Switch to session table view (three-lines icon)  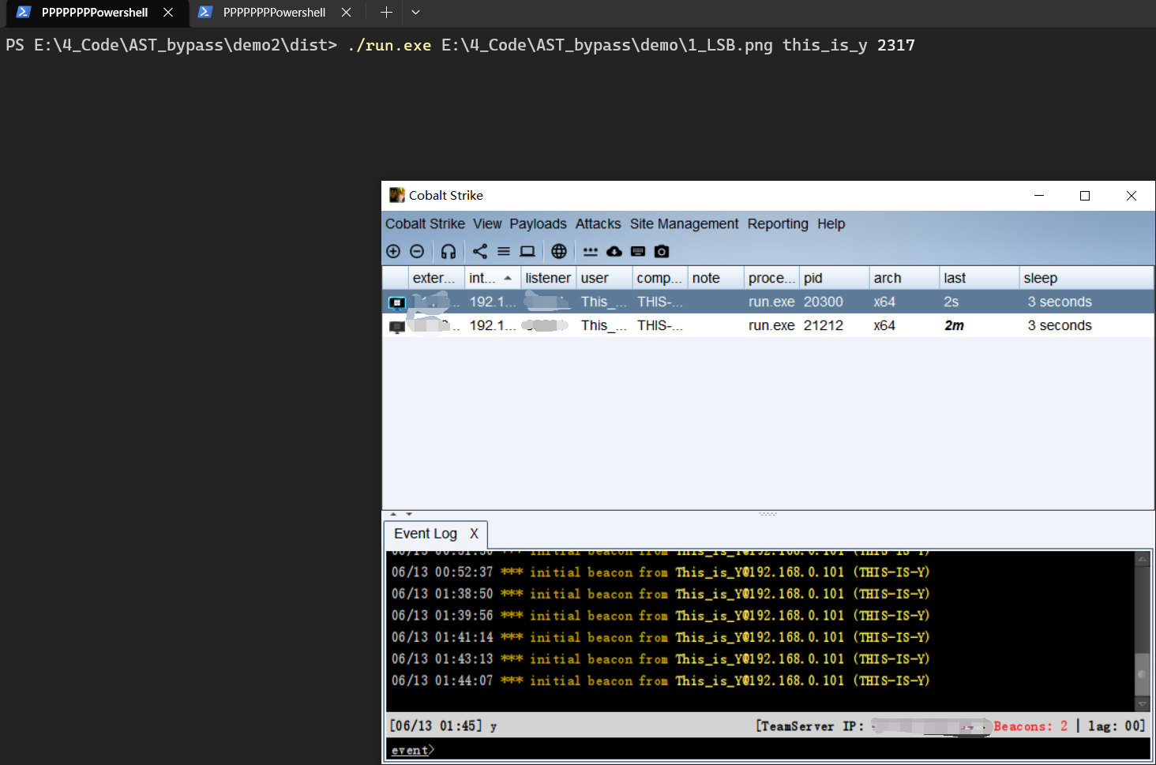coord(504,251)
